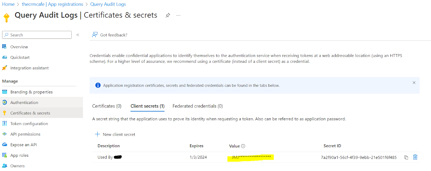Screen dimensions: 431x171
Task: Click the large key icon beside title
Action: [x=6, y=18]
